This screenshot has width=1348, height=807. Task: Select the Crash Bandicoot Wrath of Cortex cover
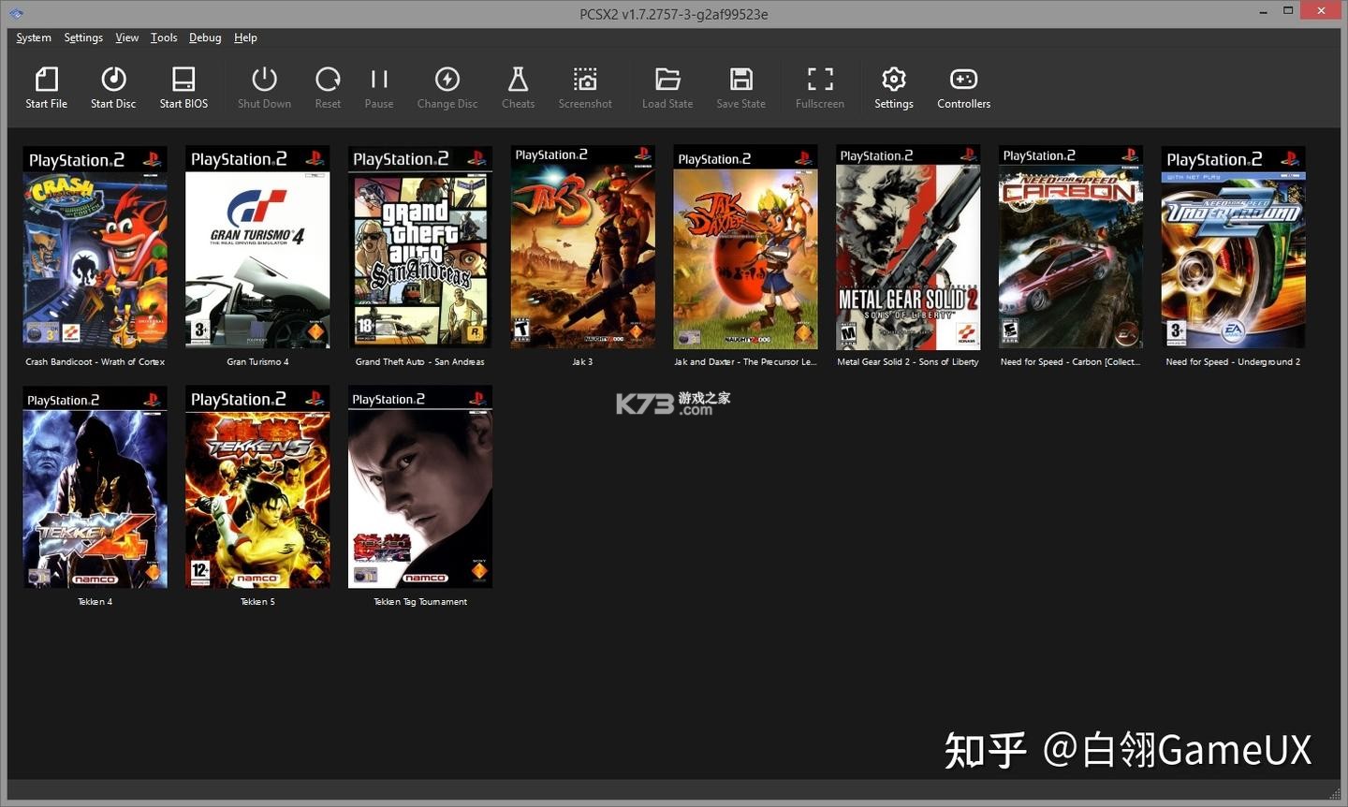point(95,247)
